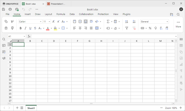Open the Comments panel in left sidebar

pyautogui.click(x=4, y=46)
